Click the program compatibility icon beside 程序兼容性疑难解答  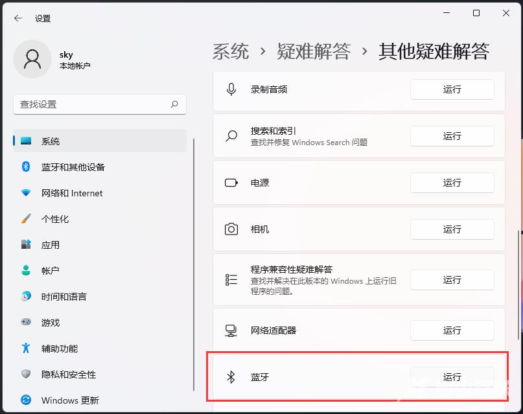coord(230,280)
